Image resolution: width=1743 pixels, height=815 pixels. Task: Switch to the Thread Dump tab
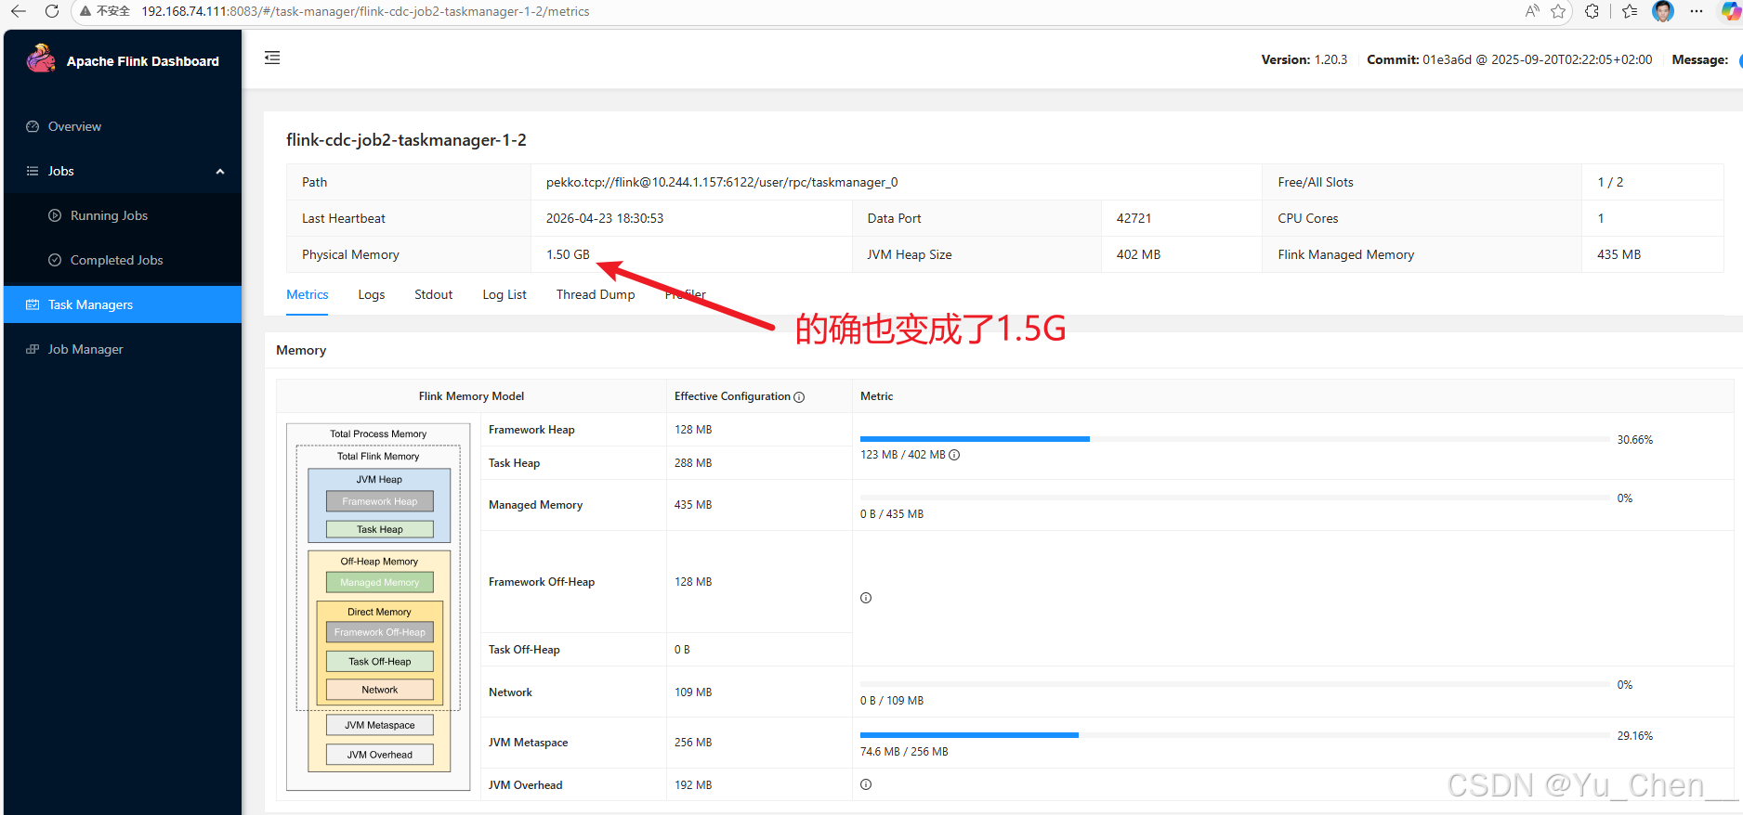tap(596, 294)
